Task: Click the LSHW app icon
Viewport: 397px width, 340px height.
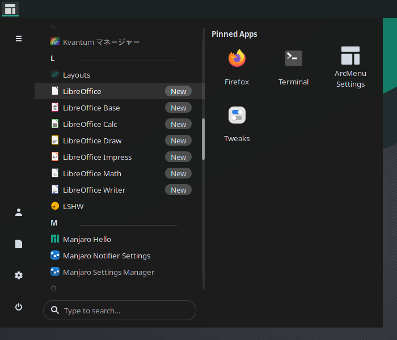Action: click(55, 206)
